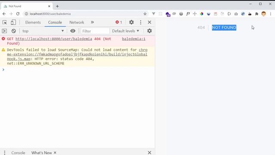275x155 pixels.
Task: Select the Not Found browser tab
Action: (x=27, y=6)
